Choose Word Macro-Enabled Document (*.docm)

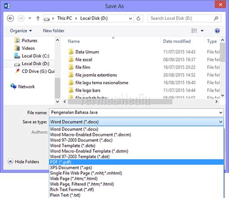point(136,135)
